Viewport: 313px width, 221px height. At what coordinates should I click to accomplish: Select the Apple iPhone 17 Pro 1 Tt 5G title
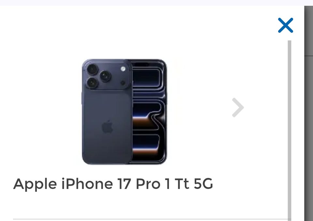[113, 184]
